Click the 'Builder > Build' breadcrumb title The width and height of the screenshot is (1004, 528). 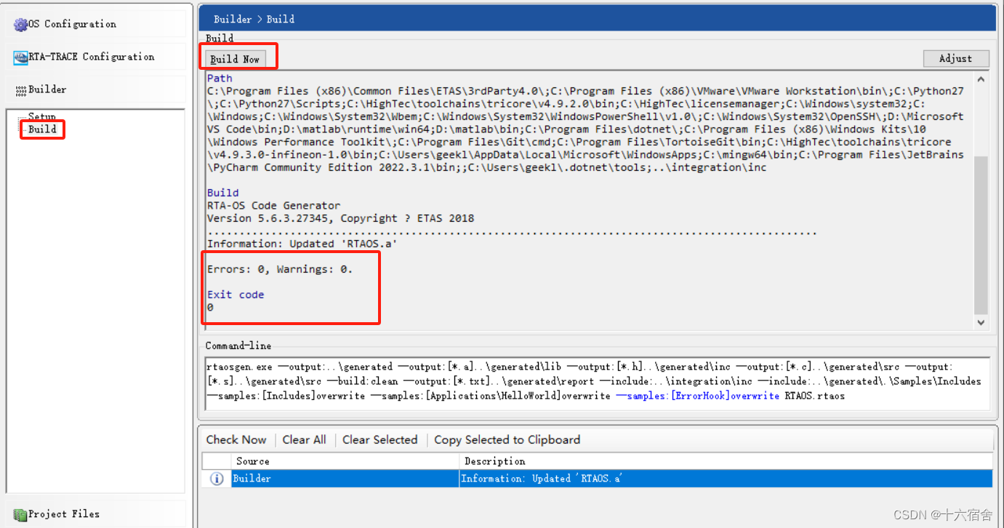(254, 19)
